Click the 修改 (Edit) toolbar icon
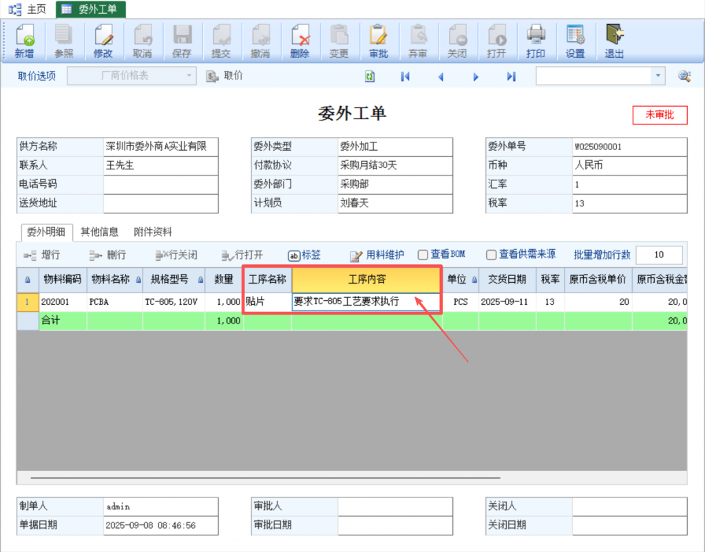 (x=103, y=41)
